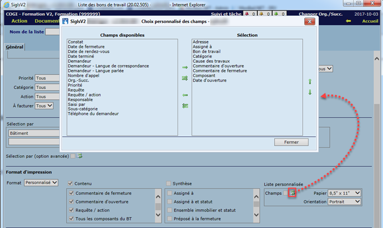Screen dimensions: 383x228
Task: Switch to the Général tab
Action: [x=15, y=47]
